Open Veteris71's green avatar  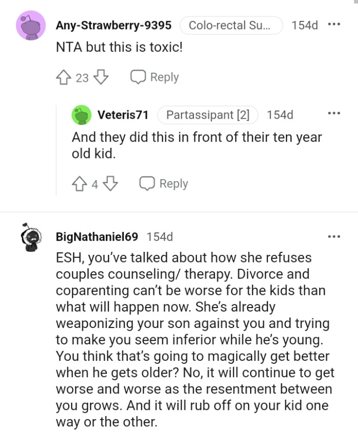tap(79, 115)
